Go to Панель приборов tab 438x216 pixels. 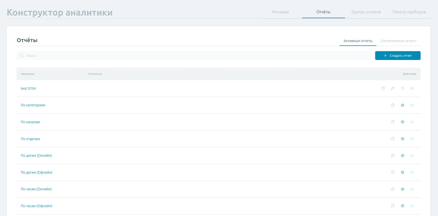[x=409, y=12]
